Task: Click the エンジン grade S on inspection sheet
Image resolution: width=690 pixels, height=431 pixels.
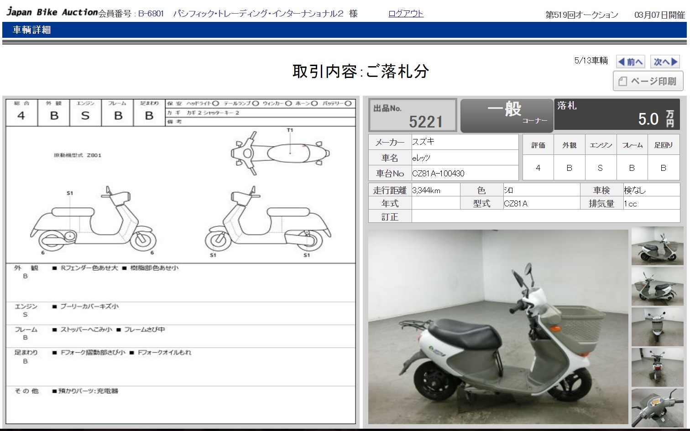Action: (x=85, y=116)
